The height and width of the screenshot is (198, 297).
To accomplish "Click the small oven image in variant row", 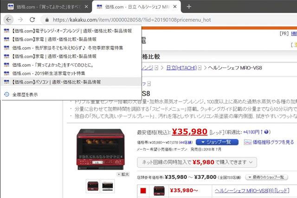I will pos(159,191).
